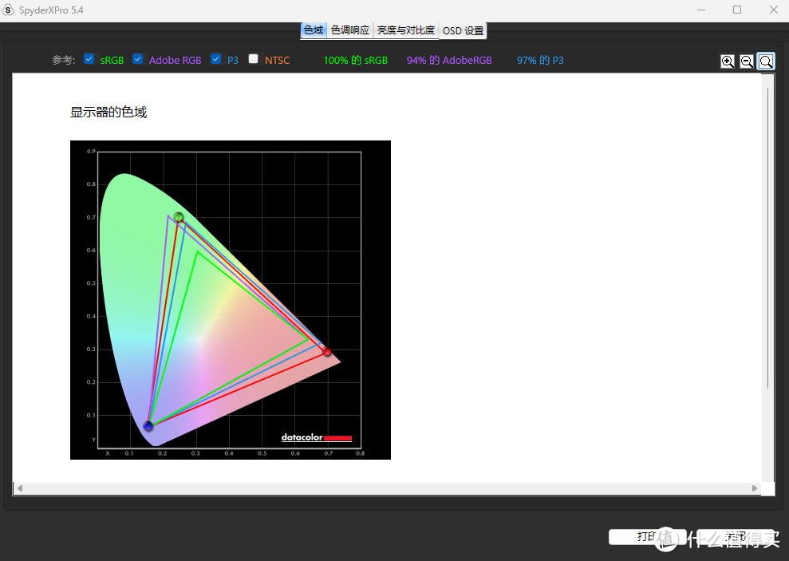Click the datacolor logo on the chart
Image resolution: width=789 pixels, height=561 pixels.
click(317, 437)
